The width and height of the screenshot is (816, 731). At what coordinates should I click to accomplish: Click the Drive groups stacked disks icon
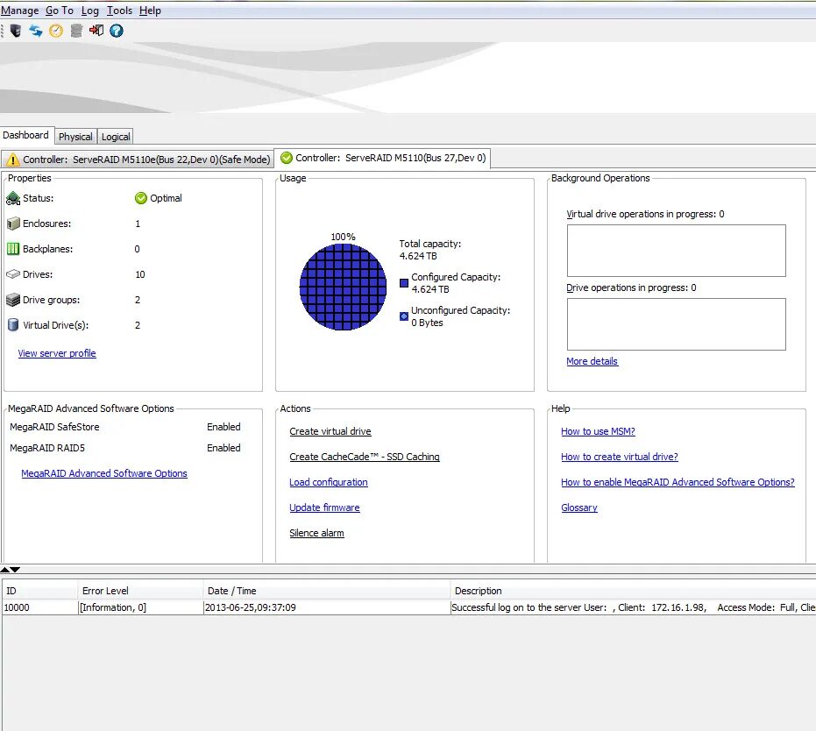tap(13, 300)
